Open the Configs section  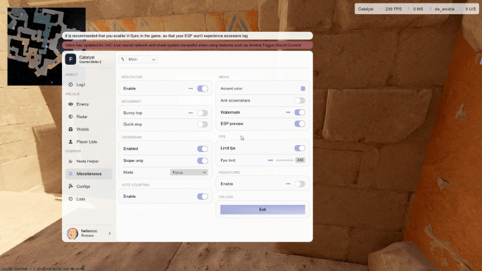(89, 187)
